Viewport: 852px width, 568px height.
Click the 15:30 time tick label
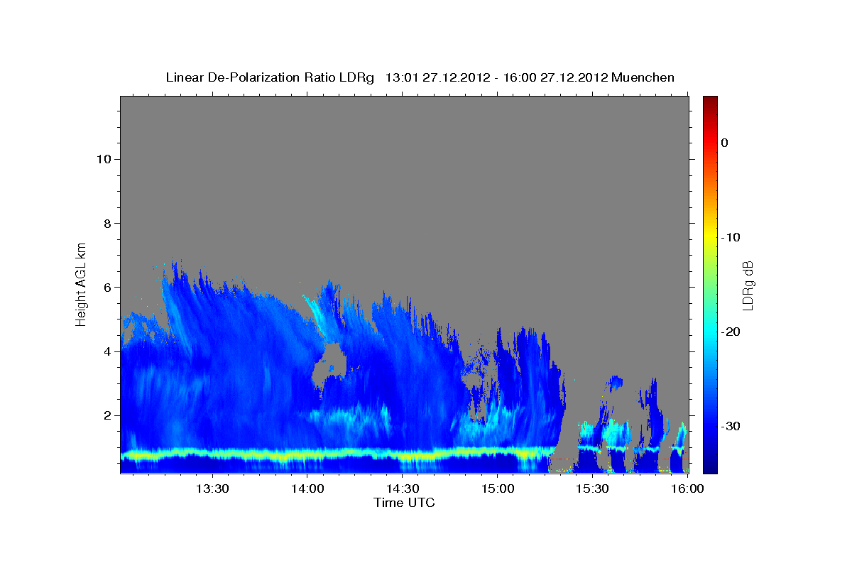click(x=593, y=488)
